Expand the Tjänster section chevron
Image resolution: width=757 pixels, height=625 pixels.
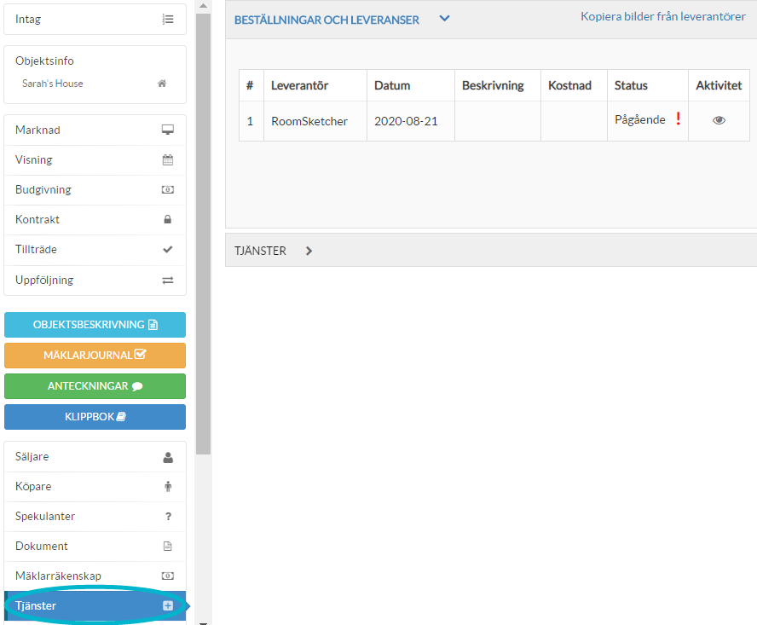click(x=309, y=251)
